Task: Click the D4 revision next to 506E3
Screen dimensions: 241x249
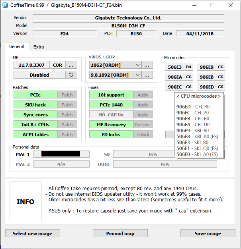Action: click(x=189, y=67)
